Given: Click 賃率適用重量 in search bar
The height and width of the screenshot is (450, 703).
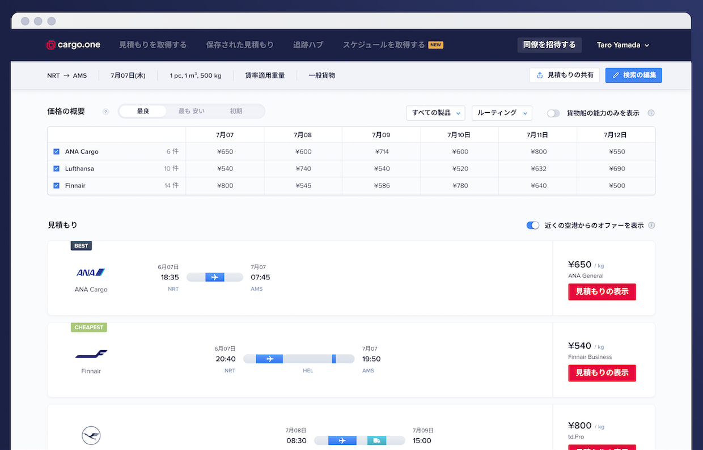Looking at the screenshot, I should [265, 75].
